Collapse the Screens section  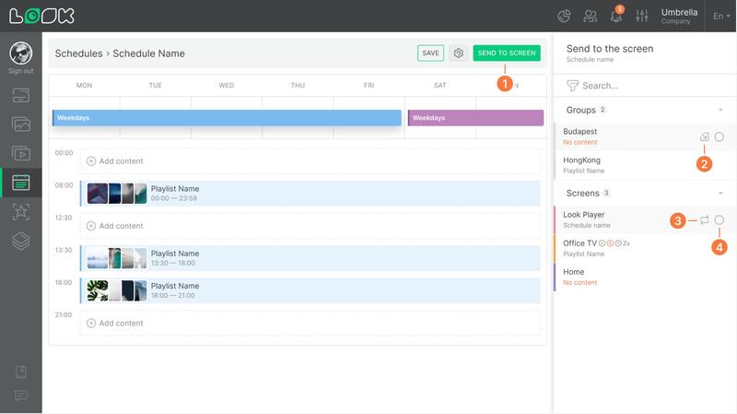pos(720,194)
